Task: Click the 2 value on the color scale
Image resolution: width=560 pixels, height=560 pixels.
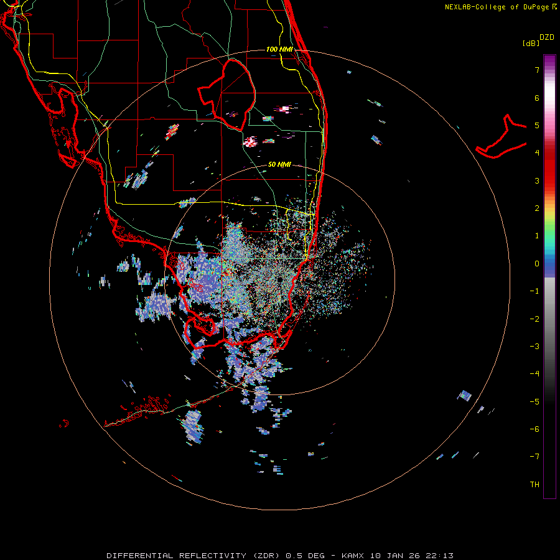Action: (537, 208)
